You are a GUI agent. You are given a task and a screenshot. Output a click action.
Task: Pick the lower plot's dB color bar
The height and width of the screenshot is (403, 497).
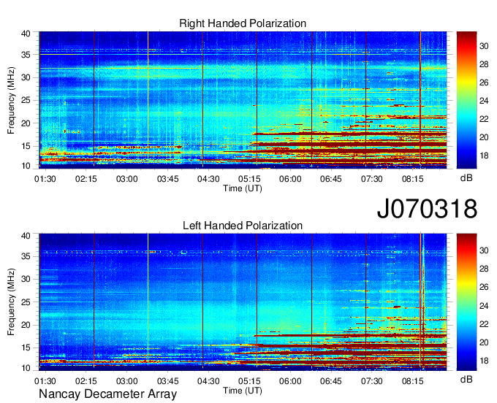(466, 302)
